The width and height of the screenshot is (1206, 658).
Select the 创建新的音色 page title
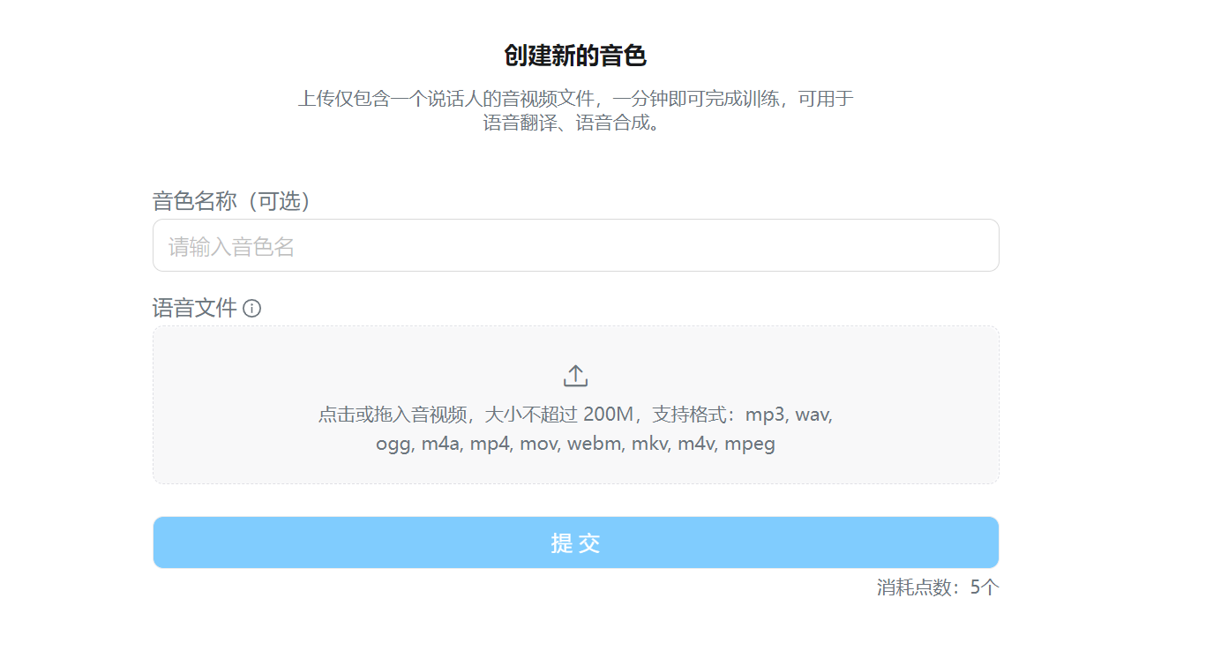click(x=575, y=55)
